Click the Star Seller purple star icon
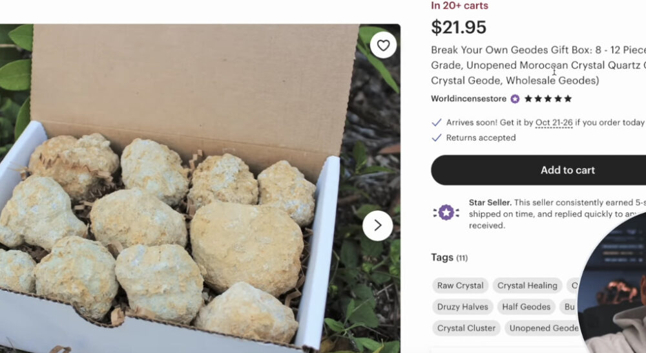Image resolution: width=646 pixels, height=353 pixels. tap(446, 213)
